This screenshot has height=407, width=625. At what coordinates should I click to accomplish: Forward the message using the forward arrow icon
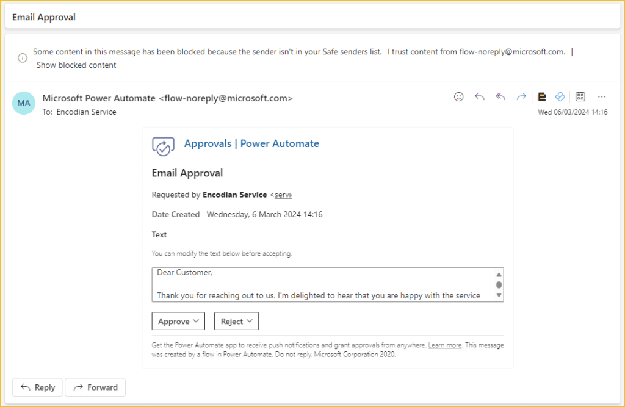[x=521, y=96]
